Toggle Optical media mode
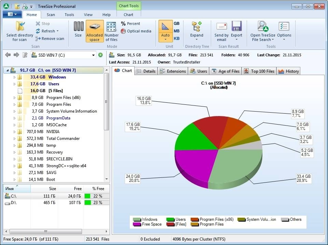Viewport: 328px width, 245px height. pos(136,31)
